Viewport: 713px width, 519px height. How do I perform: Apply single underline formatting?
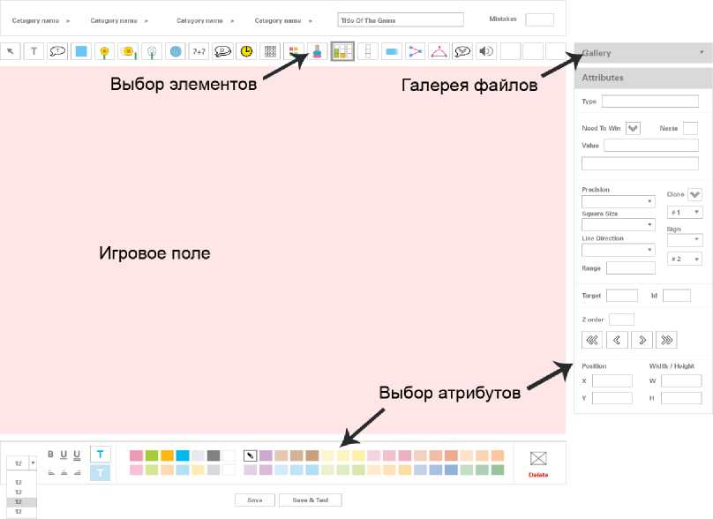64,455
